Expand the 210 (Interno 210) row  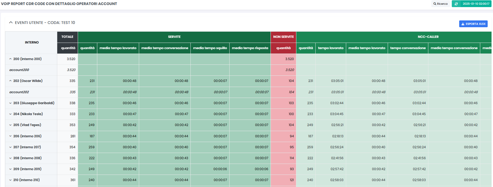pyautogui.click(x=10, y=180)
